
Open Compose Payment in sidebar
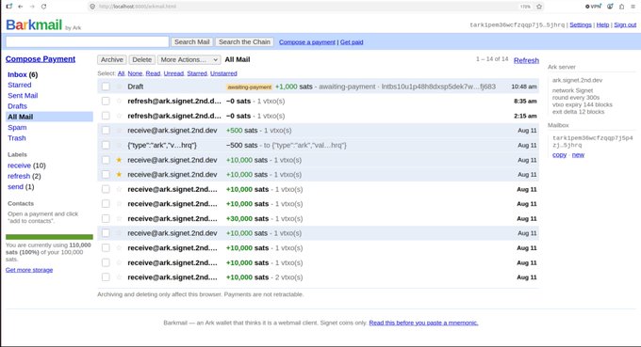41,59
